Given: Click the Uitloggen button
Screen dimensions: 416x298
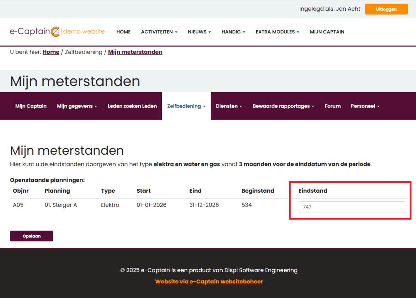Looking at the screenshot, I should [386, 9].
